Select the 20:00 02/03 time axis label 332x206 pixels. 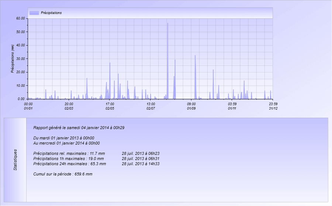click(x=69, y=106)
